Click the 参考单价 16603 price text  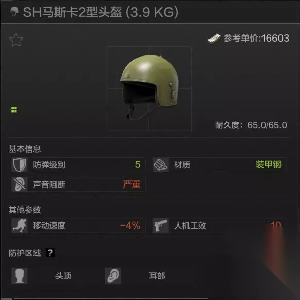[x=256, y=38]
